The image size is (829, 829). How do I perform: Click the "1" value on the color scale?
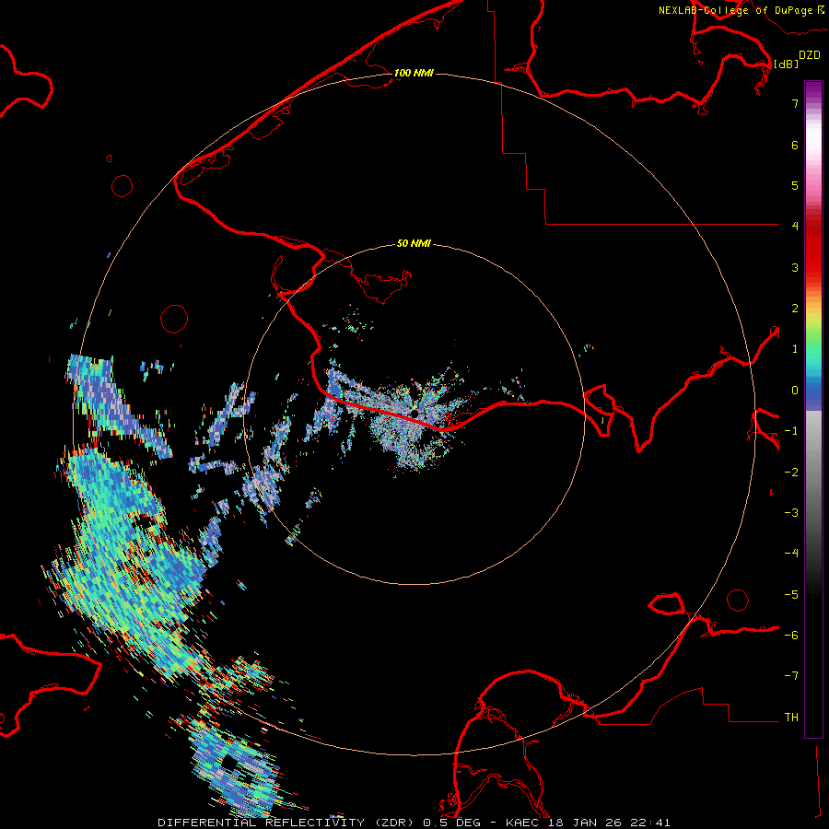pyautogui.click(x=795, y=349)
